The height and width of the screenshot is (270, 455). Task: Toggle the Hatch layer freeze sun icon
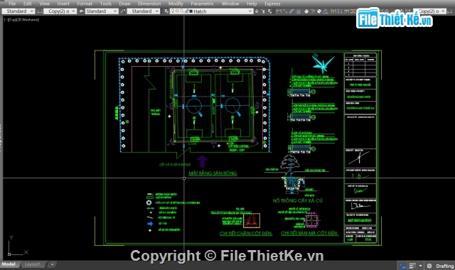(177, 11)
